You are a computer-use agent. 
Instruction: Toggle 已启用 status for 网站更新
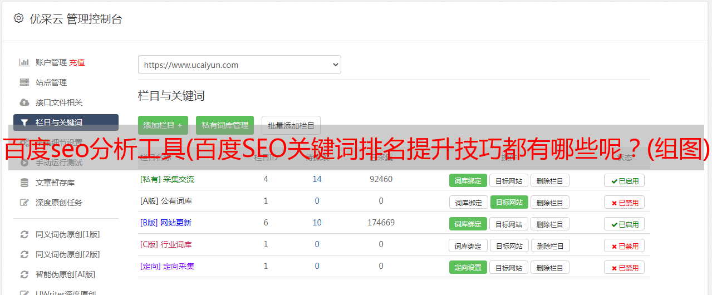[625, 224]
